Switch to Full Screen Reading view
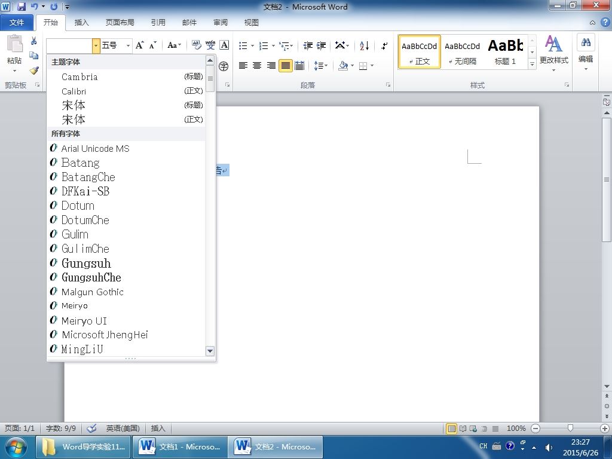Image resolution: width=612 pixels, height=459 pixels. point(463,429)
